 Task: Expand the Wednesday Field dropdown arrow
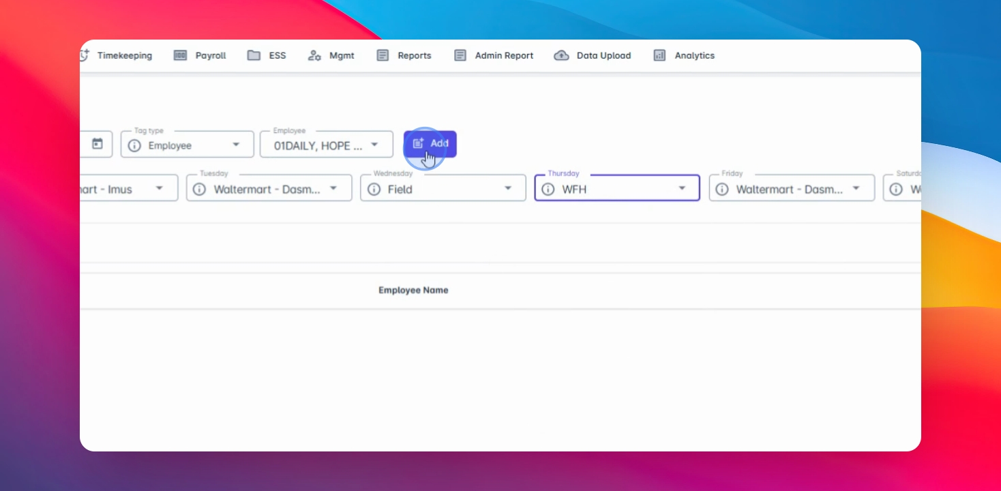tap(508, 188)
